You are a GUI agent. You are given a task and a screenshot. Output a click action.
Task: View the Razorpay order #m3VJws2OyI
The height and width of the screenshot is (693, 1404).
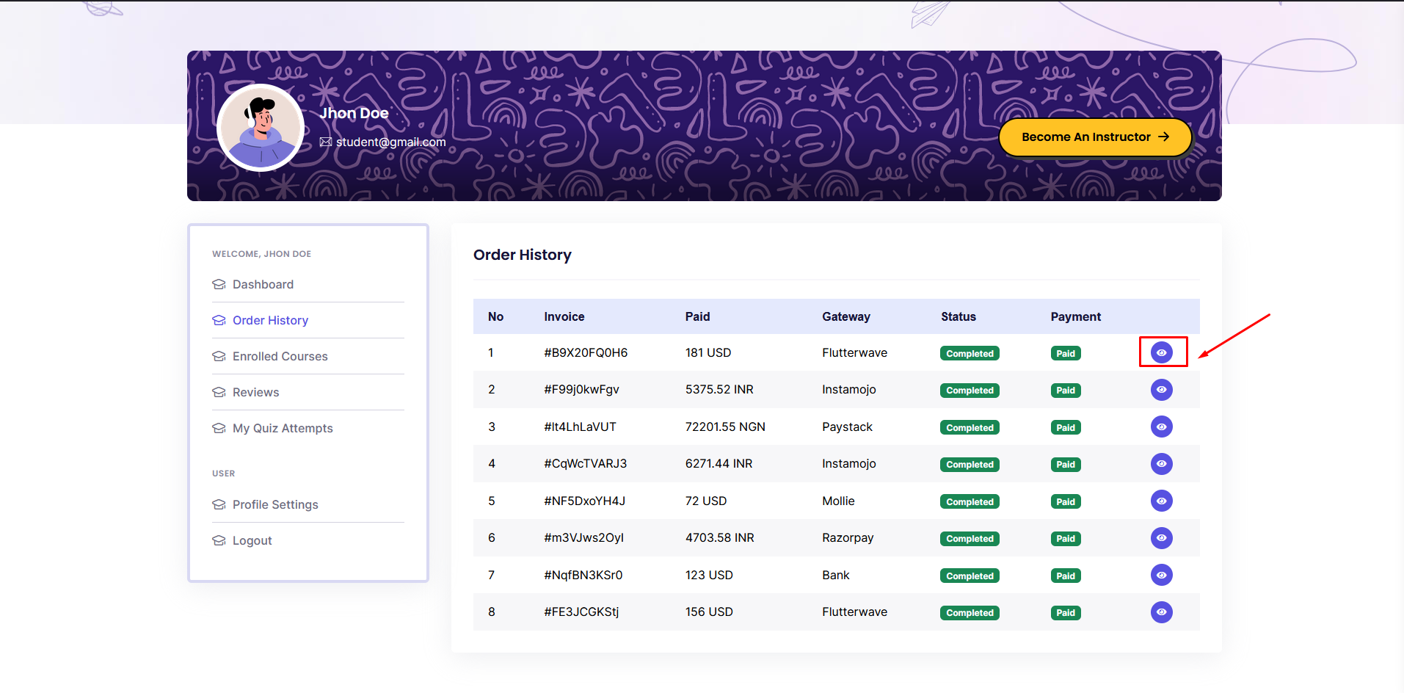pyautogui.click(x=1161, y=538)
